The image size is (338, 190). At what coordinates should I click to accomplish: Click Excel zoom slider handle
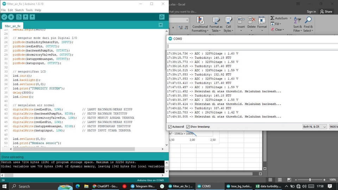310,180
